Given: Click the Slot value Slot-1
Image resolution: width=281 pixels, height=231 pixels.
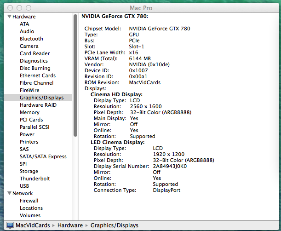Looking at the screenshot, I should tap(137, 46).
